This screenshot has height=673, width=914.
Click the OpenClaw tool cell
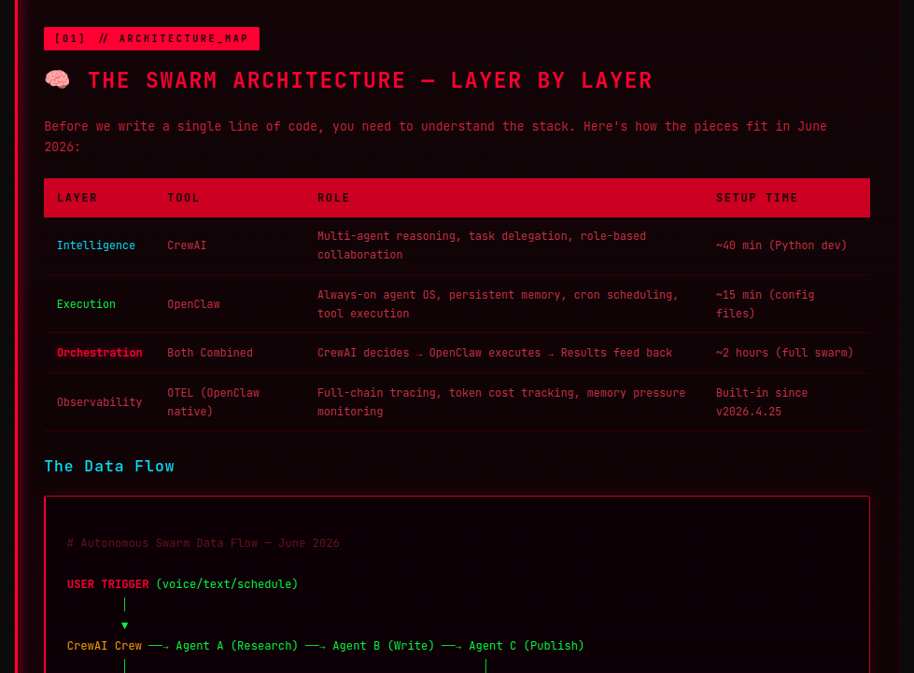pos(193,304)
